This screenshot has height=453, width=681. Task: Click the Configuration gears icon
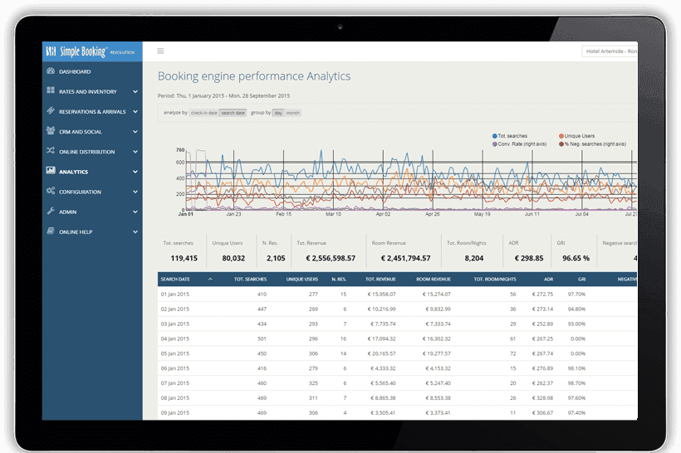(51, 191)
